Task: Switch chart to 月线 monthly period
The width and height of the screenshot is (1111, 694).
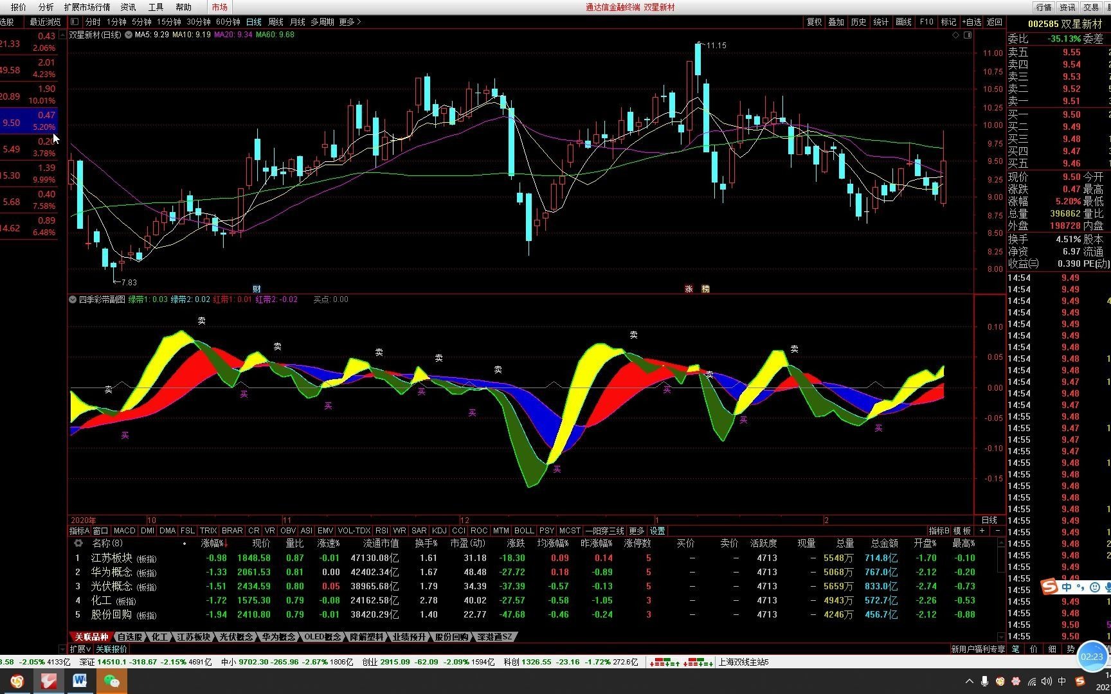Action: pos(298,22)
